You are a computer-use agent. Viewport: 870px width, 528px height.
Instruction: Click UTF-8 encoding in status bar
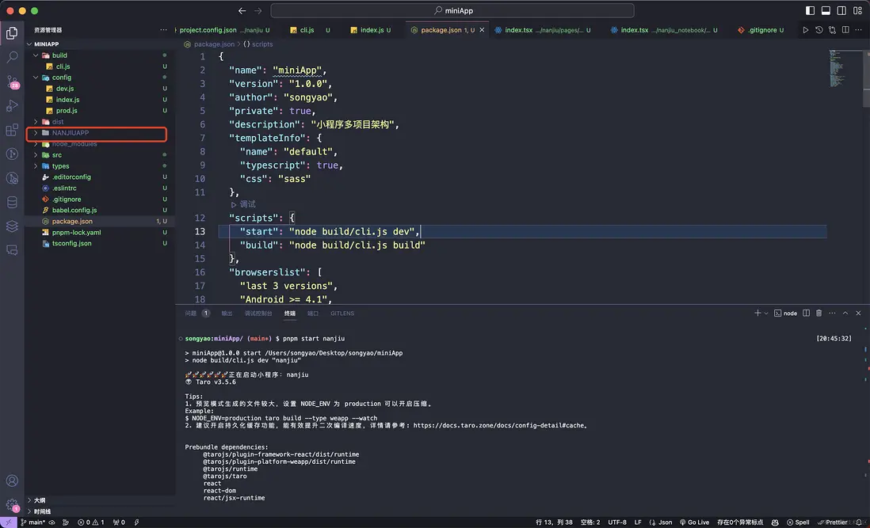(x=617, y=522)
